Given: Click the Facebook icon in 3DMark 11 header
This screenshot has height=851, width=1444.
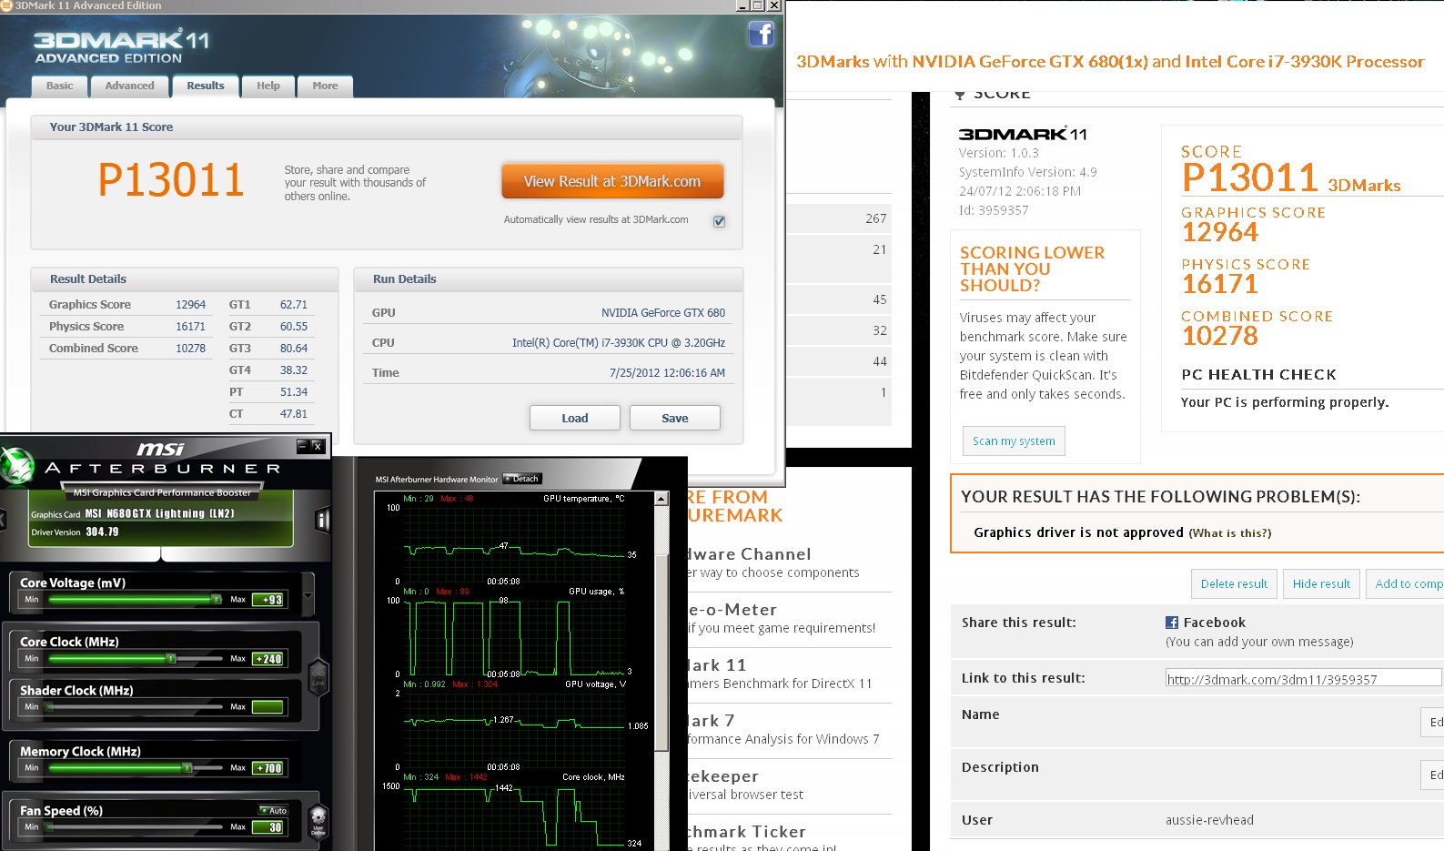Looking at the screenshot, I should tap(761, 35).
